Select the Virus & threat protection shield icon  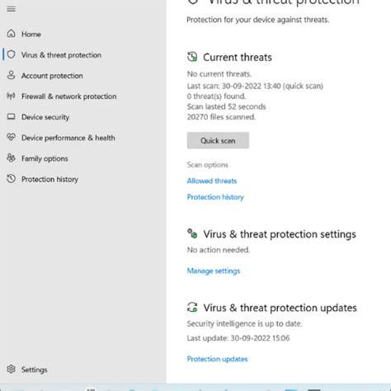(11, 54)
